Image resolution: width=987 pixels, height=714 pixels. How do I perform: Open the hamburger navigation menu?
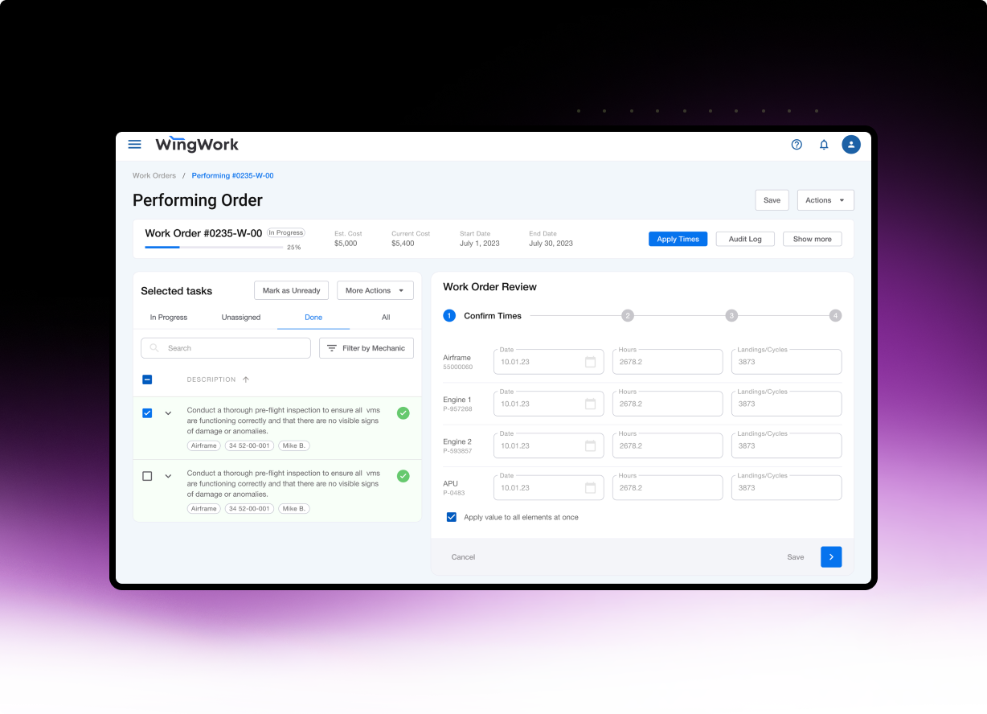[x=135, y=145]
